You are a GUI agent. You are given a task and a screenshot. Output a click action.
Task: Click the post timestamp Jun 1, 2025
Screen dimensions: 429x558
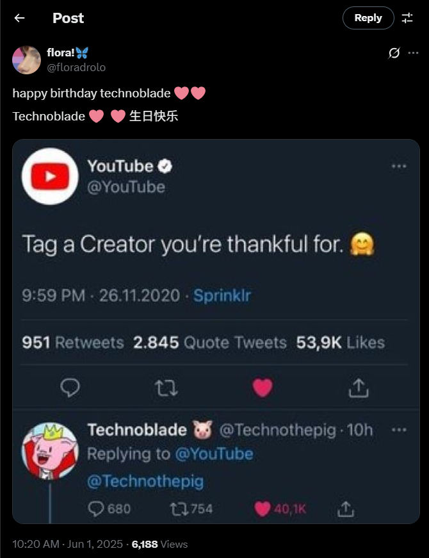tap(93, 544)
